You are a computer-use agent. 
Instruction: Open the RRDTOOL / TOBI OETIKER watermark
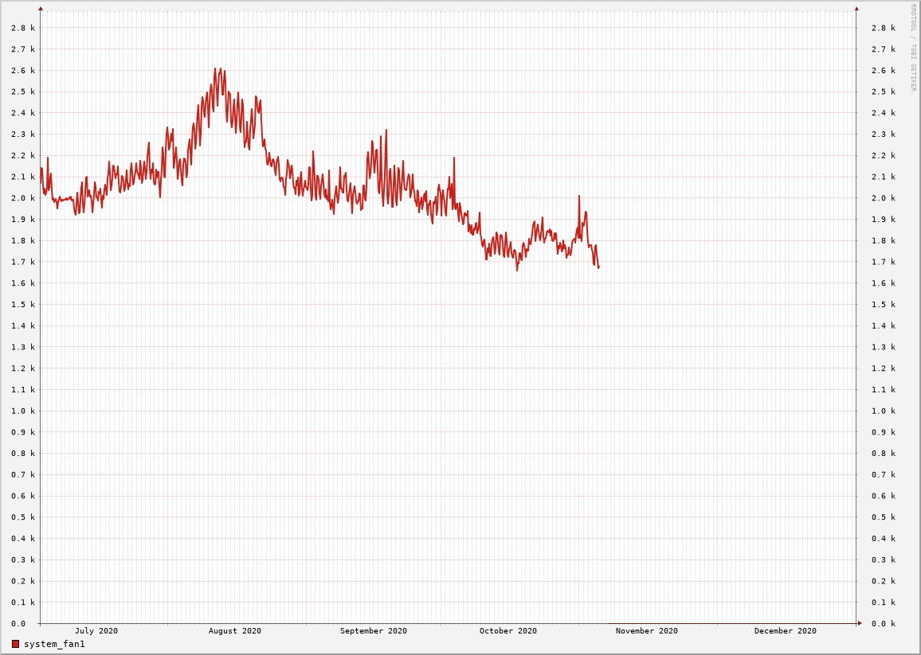(x=913, y=47)
